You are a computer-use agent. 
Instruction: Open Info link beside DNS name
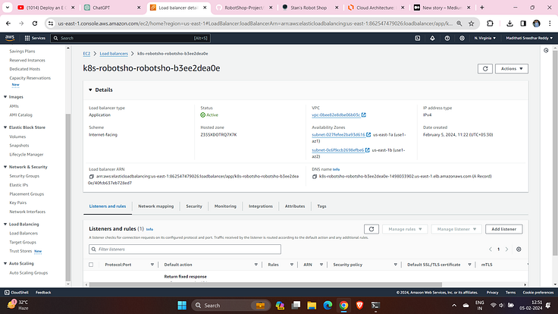(x=337, y=170)
